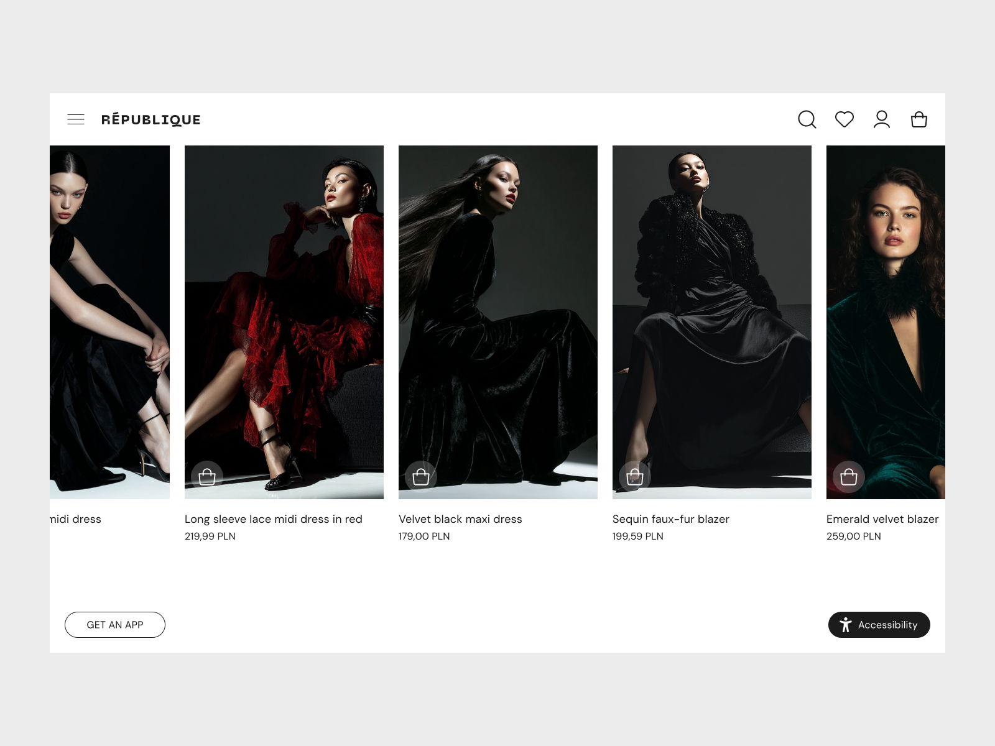
Task: Open 'Velvet black maxi dress' title link
Action: pos(460,519)
